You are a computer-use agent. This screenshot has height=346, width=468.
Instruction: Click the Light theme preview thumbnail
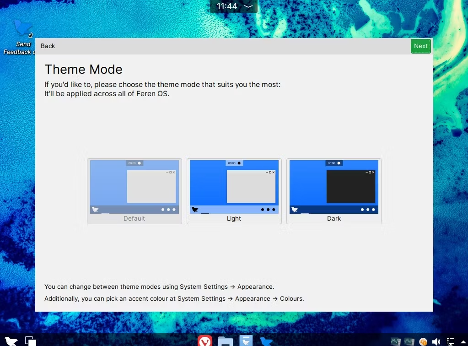(234, 187)
